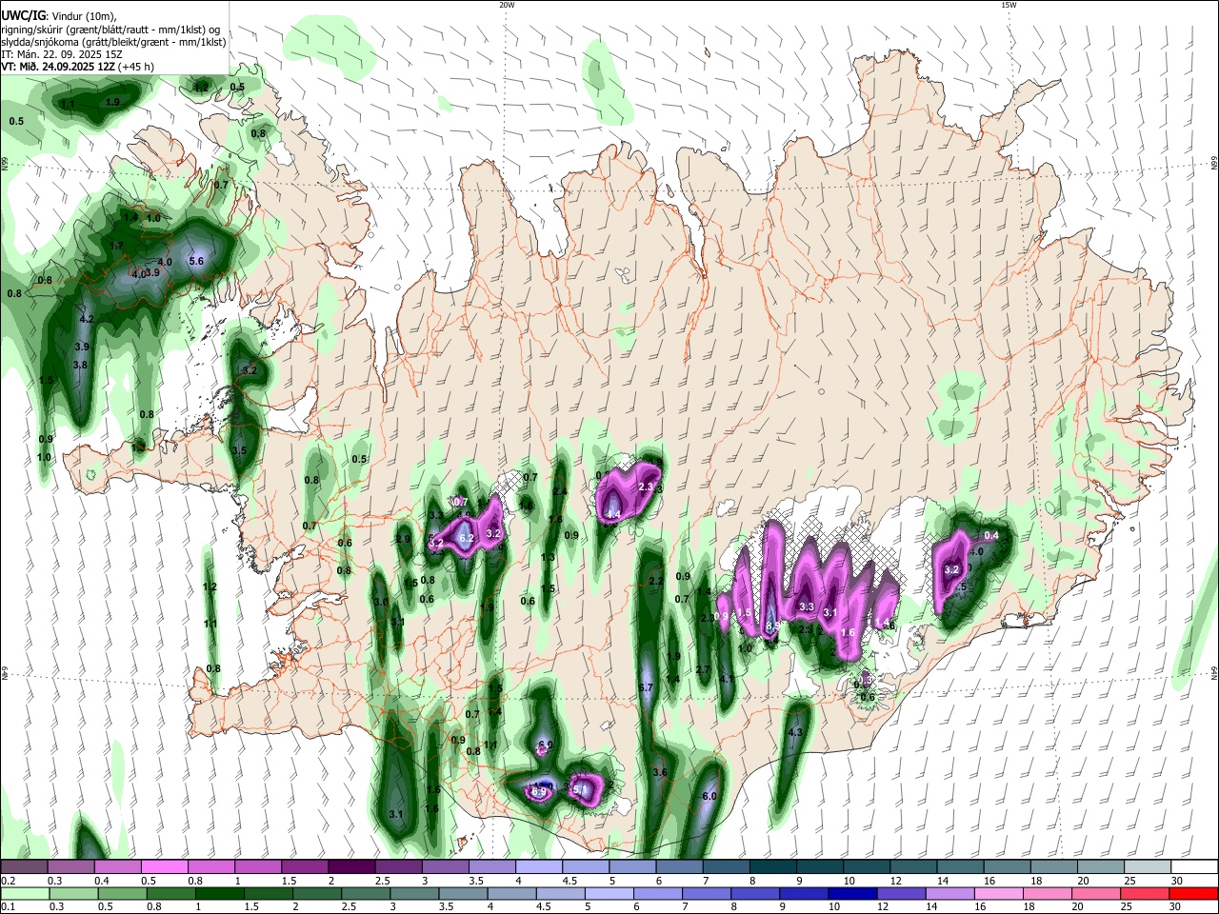Select the bright pink snow swatch between 0.5 and 0.8

tap(164, 866)
